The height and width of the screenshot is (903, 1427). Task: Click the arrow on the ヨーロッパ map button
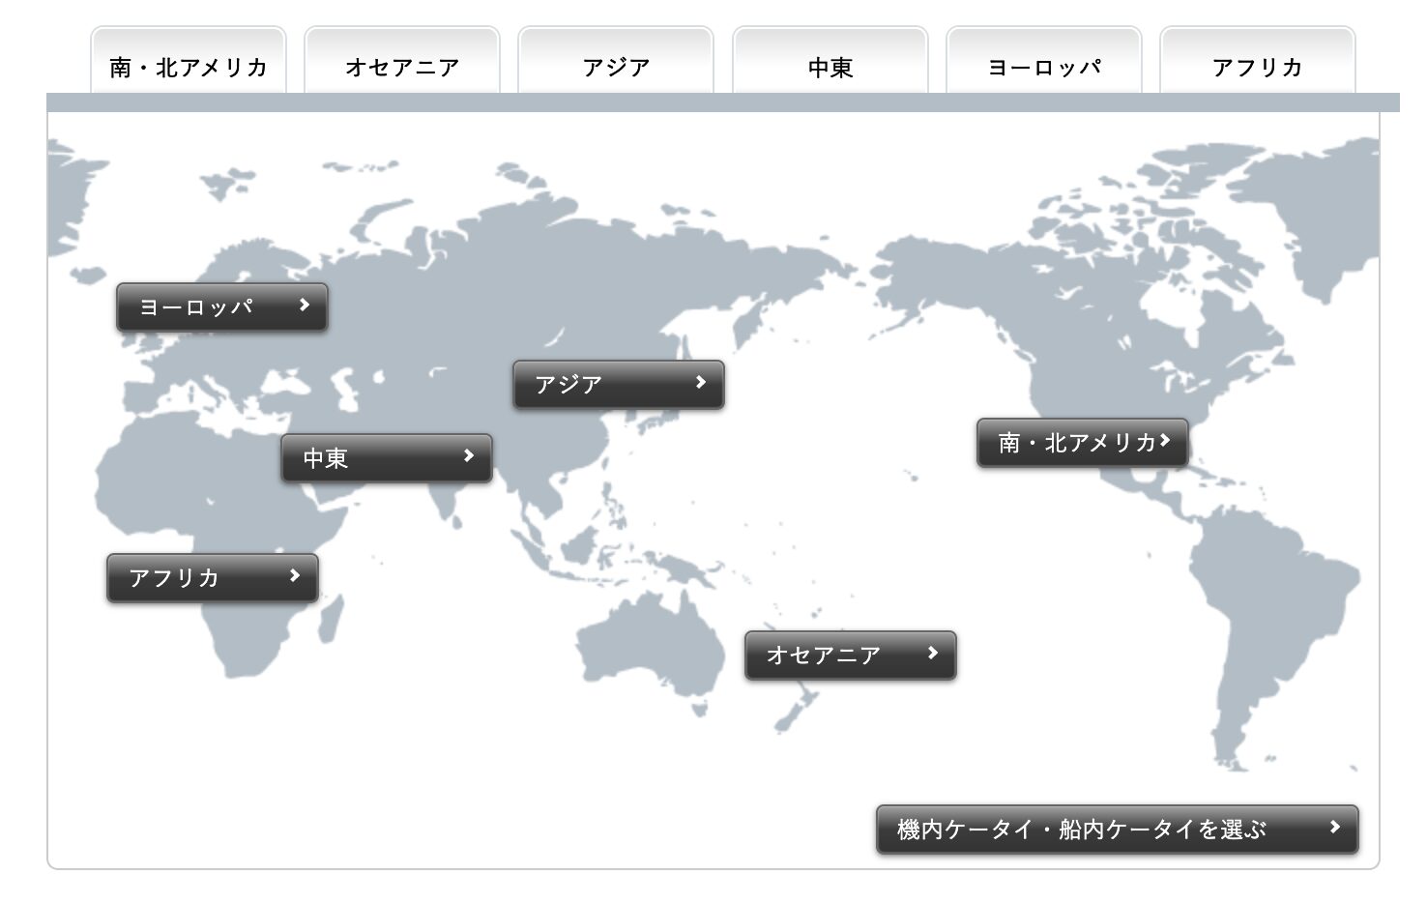pos(305,306)
